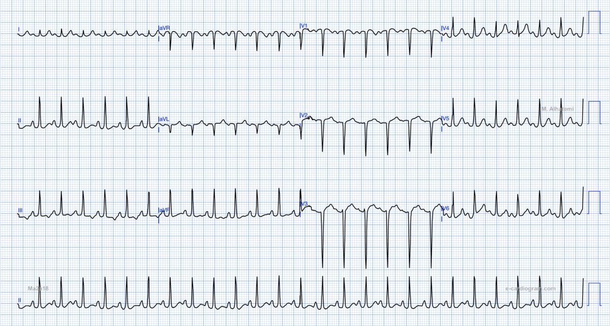Click the aVL lead label
The image size is (610, 326).
[164, 119]
